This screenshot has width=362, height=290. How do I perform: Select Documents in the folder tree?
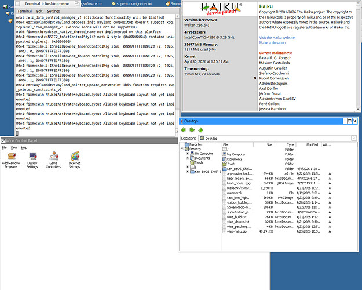(200, 158)
